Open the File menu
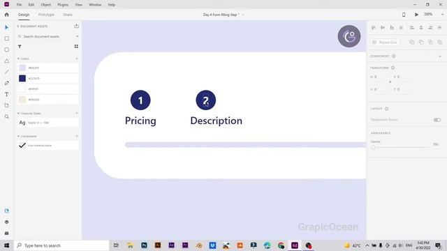Screen dimensions: 447x251 coord(19,5)
